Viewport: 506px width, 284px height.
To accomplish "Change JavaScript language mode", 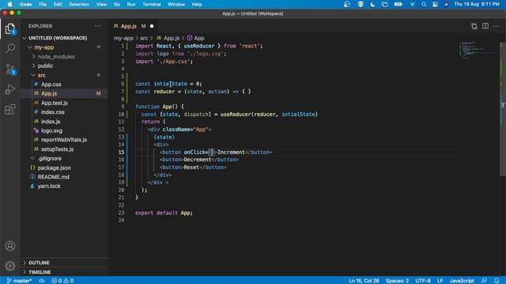I will click(x=462, y=281).
